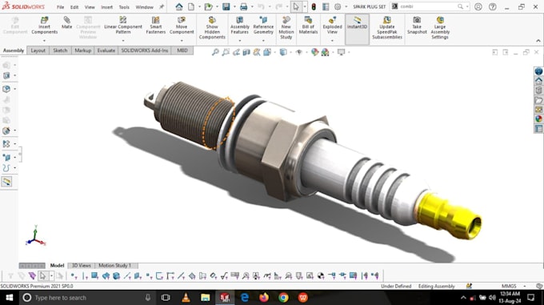Switch to the Evaluate tab
Screen dimensions: 544x305
tap(106, 50)
